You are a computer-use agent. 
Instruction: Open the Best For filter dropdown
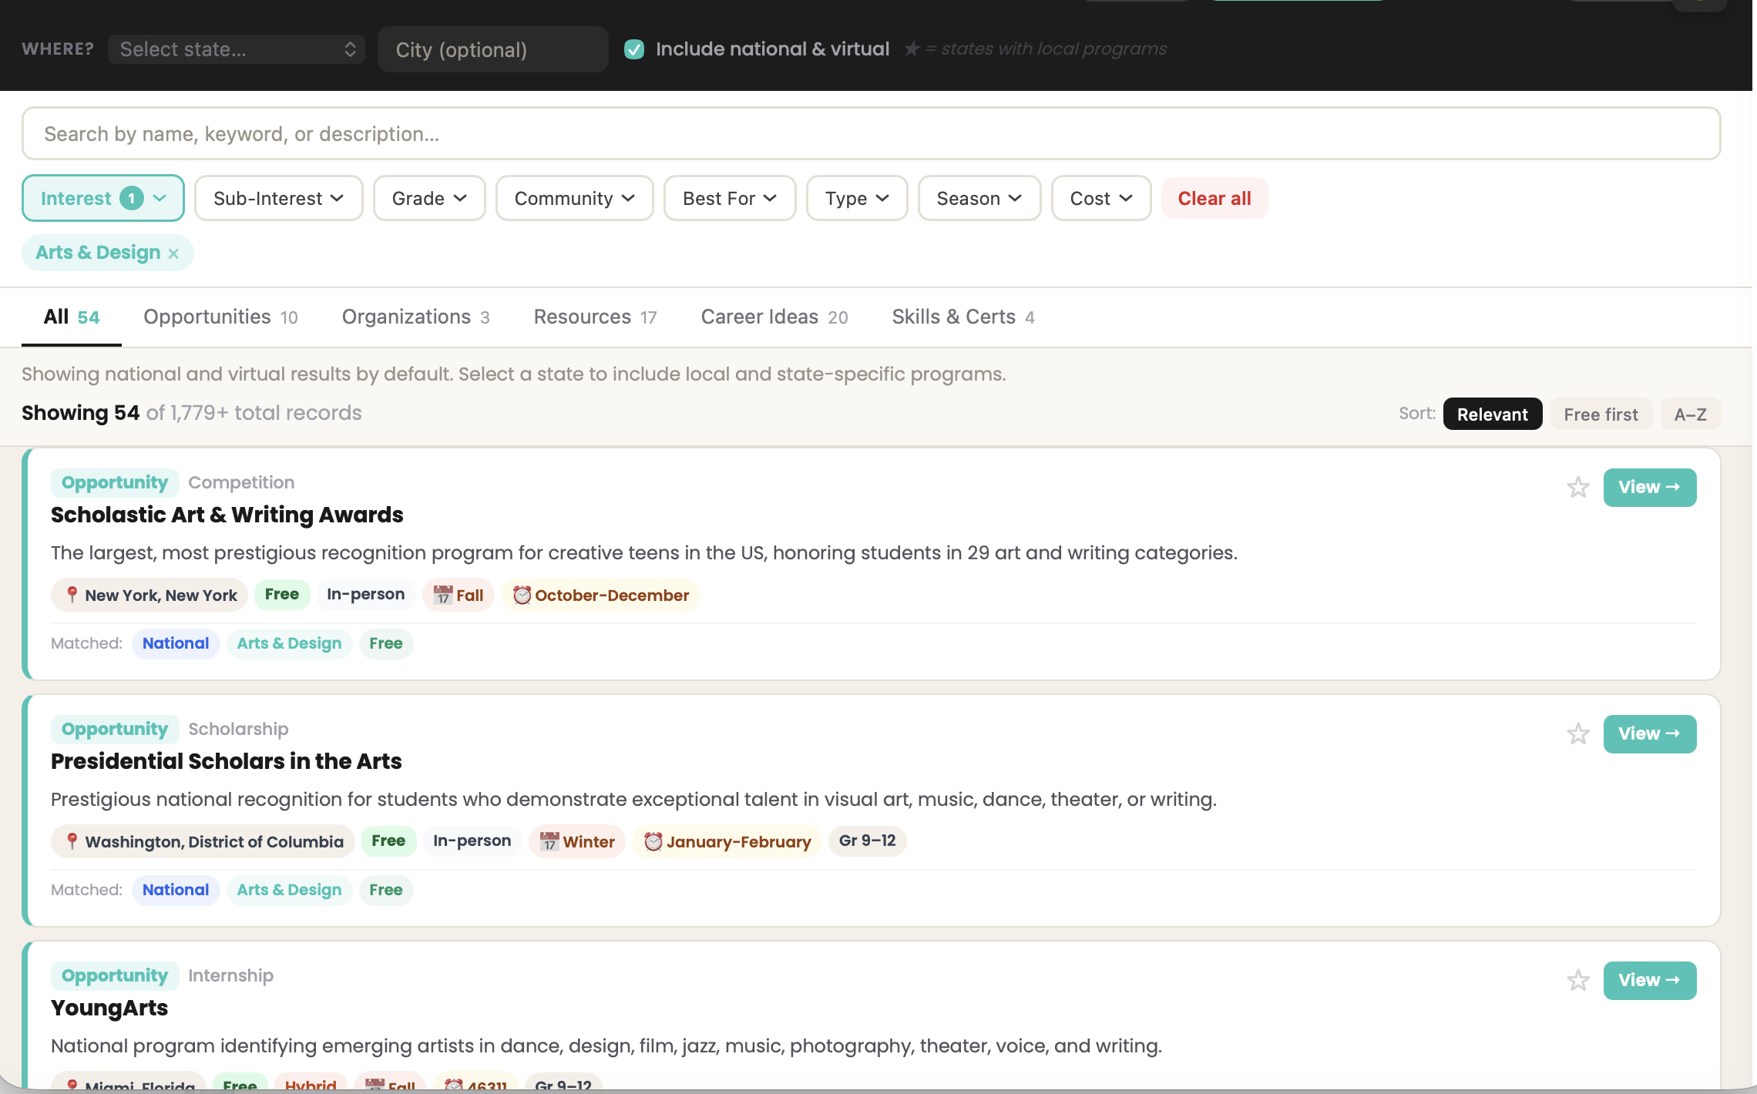[729, 198]
